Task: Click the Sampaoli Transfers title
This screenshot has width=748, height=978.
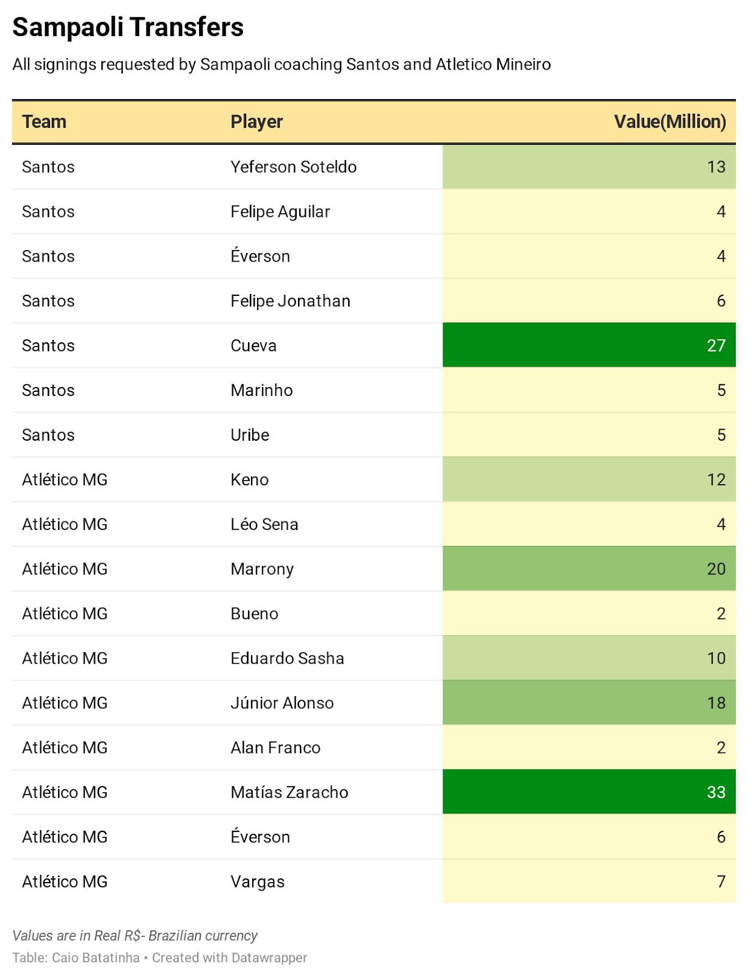Action: click(x=128, y=27)
